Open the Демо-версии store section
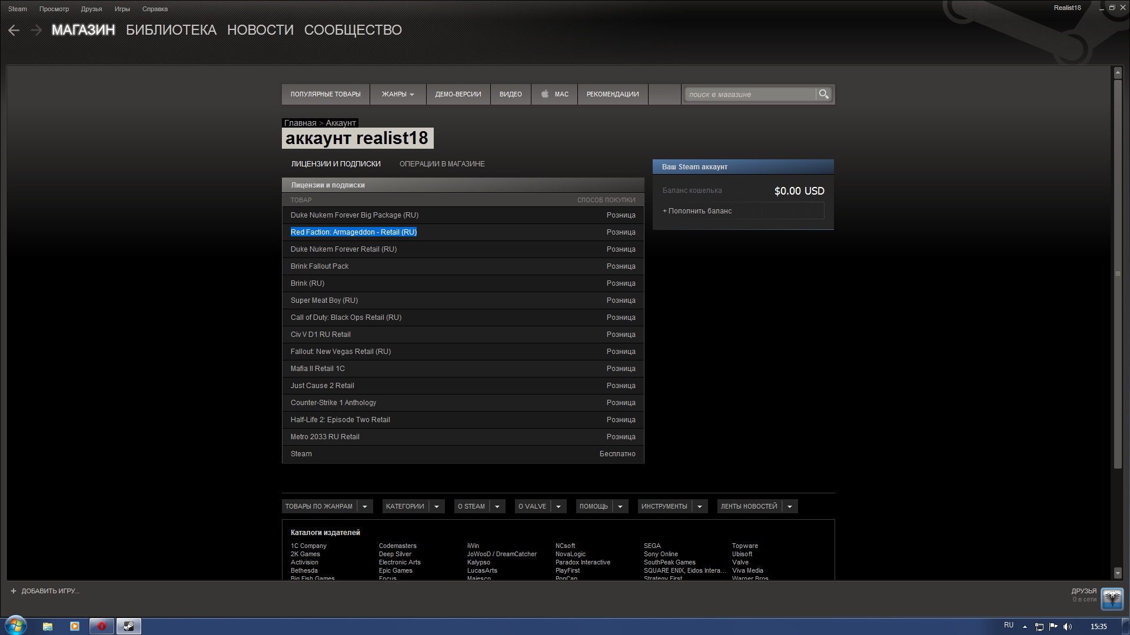 [x=458, y=94]
